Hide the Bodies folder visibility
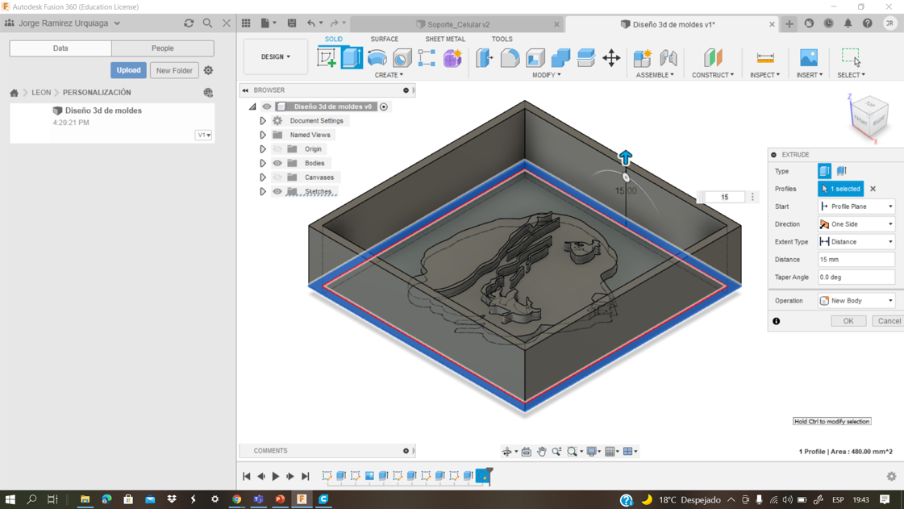The height and width of the screenshot is (509, 904). 277,163
